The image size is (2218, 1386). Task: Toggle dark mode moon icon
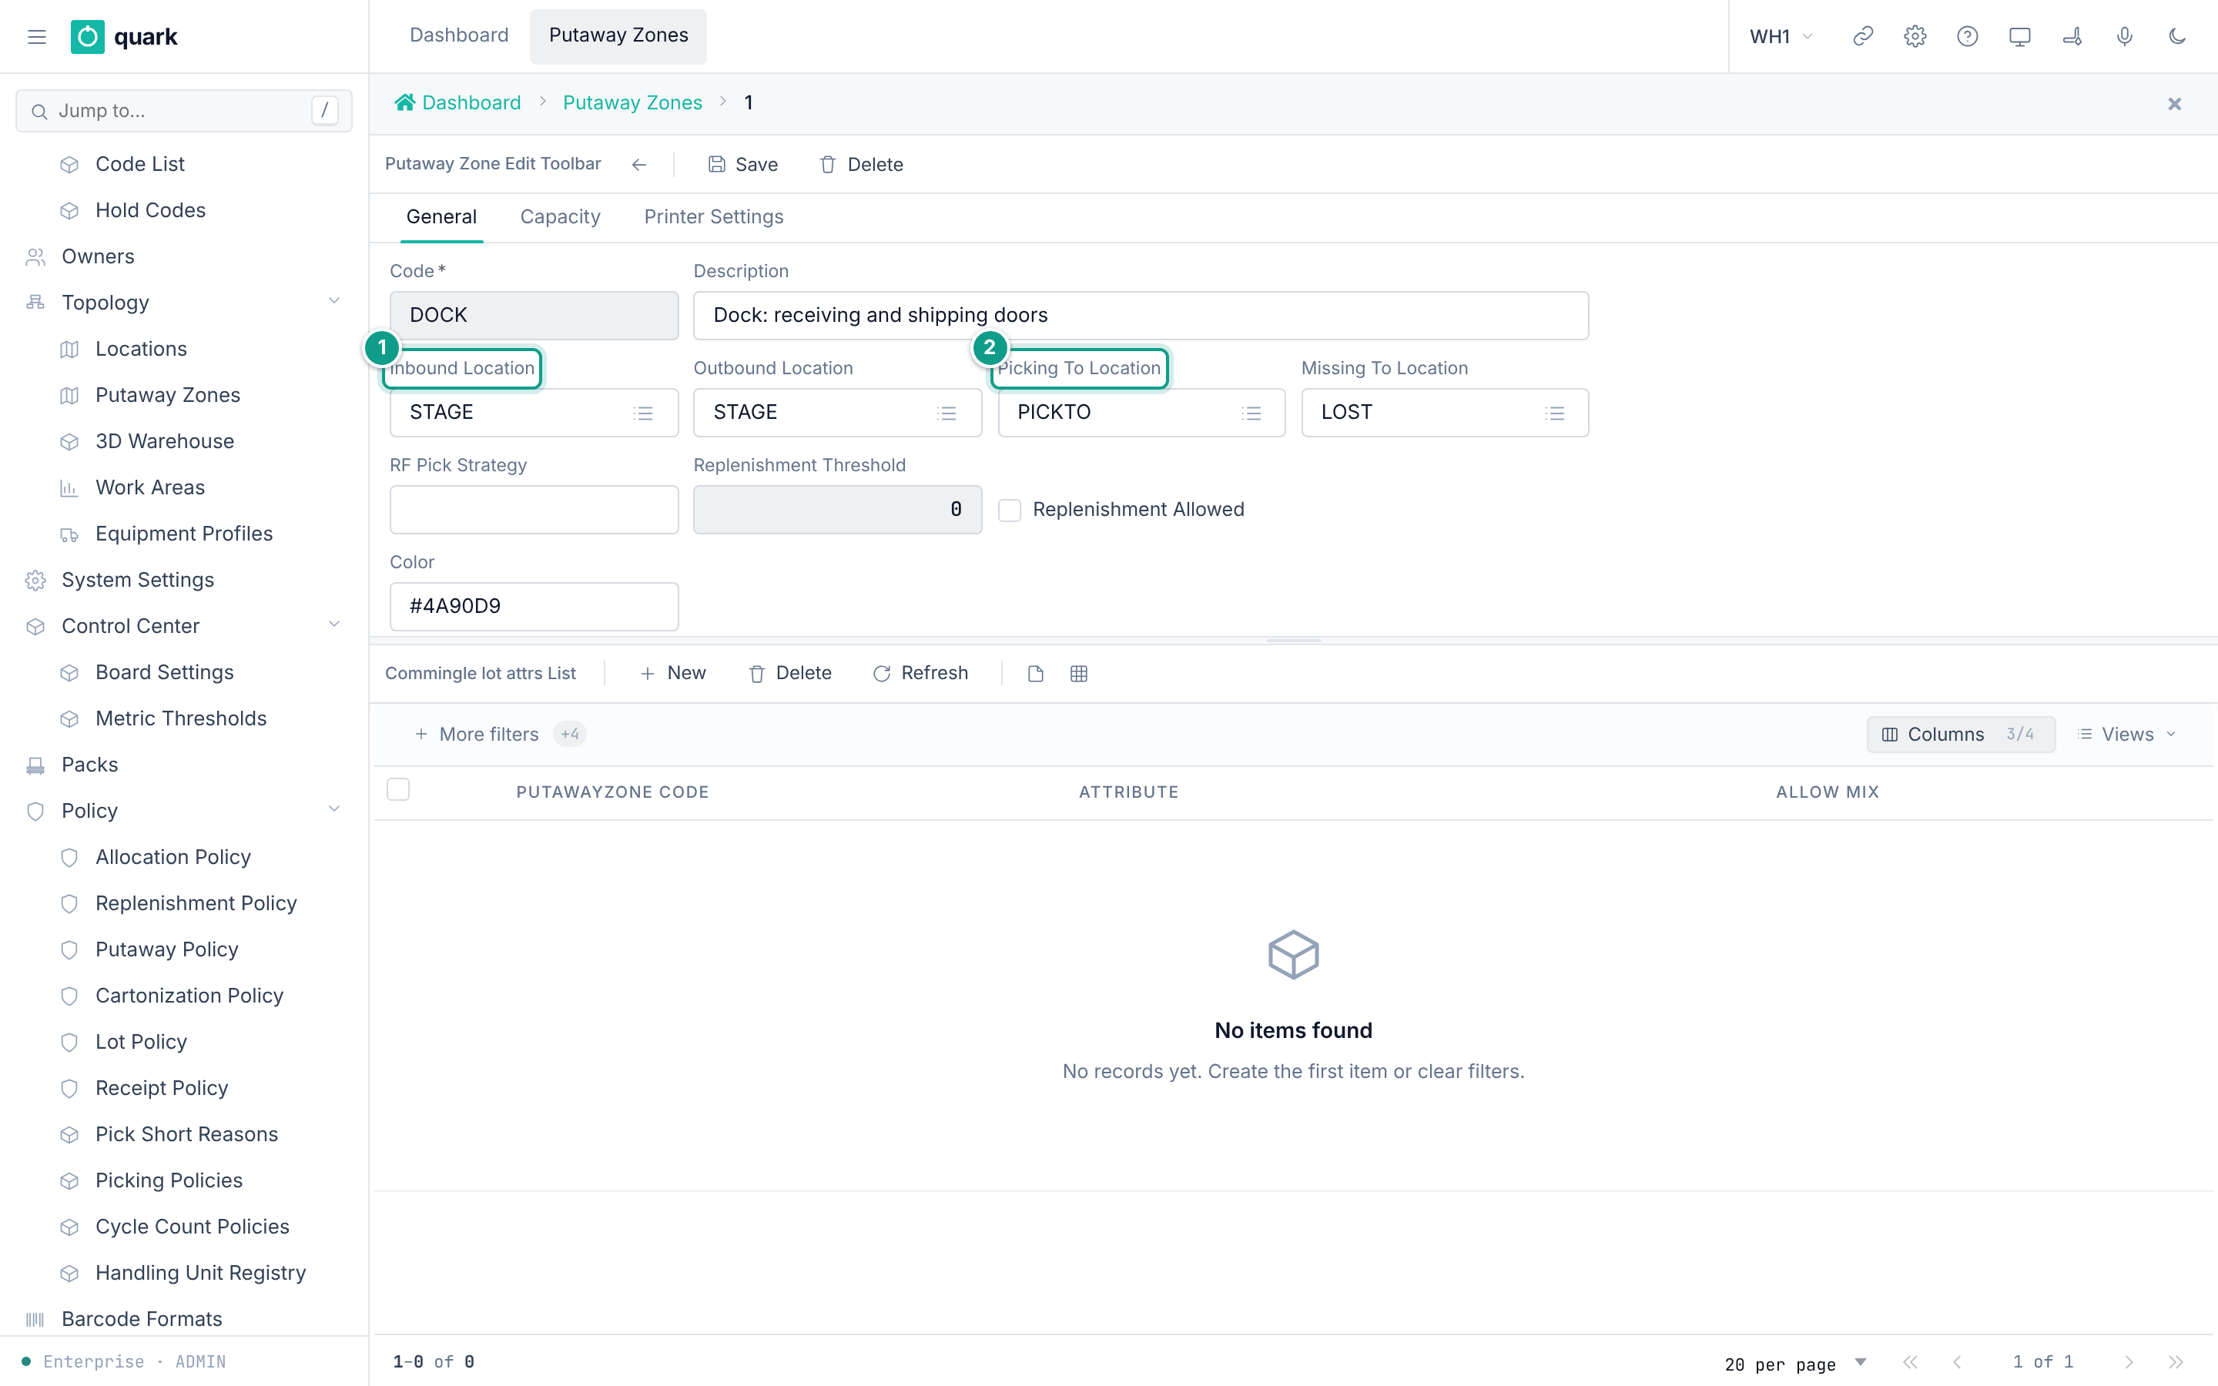[x=2176, y=37]
